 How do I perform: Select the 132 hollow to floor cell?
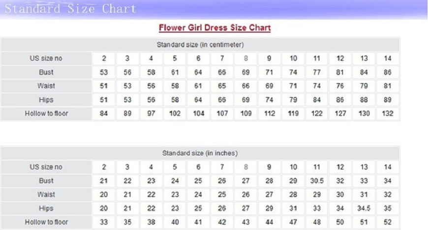(x=388, y=114)
